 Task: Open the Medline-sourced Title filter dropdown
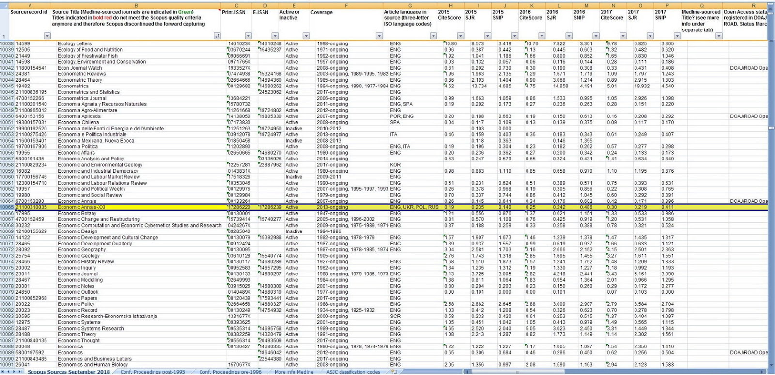pos(719,36)
